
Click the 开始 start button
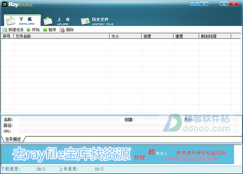click(33, 30)
